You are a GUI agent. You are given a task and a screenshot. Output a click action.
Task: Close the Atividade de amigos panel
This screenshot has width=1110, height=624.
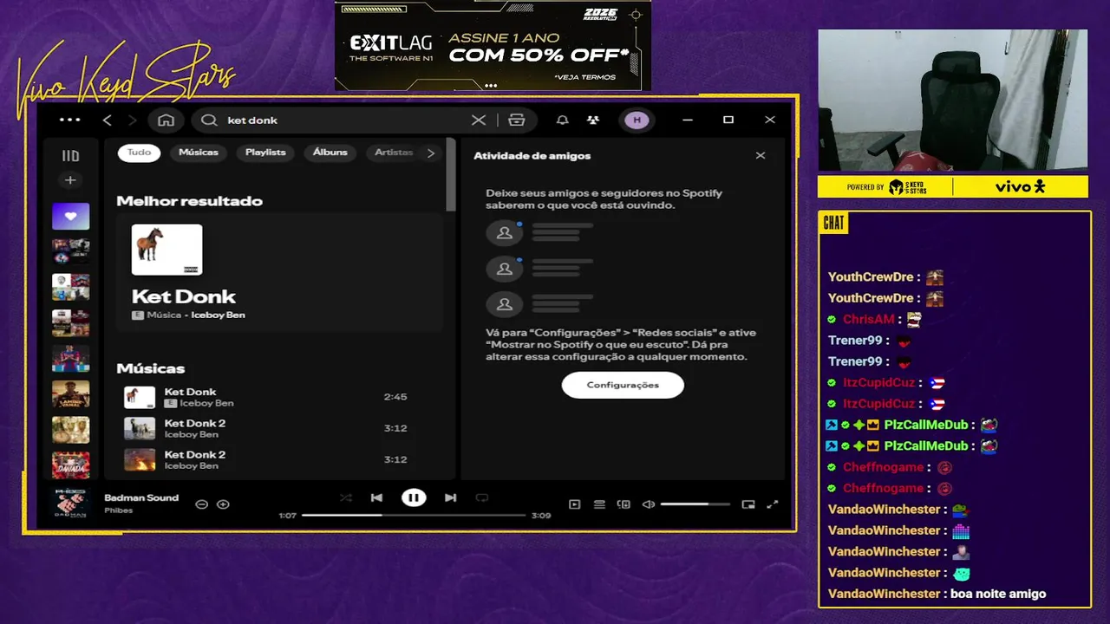pos(761,156)
